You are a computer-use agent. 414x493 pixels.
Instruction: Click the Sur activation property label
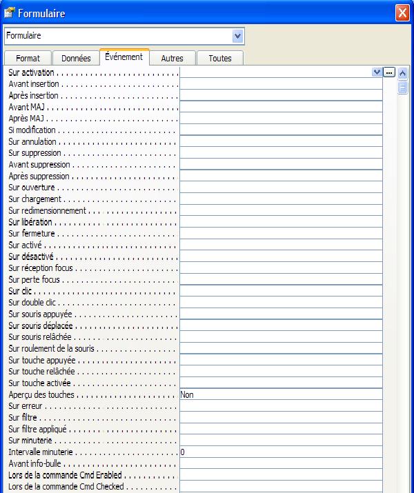click(31, 72)
